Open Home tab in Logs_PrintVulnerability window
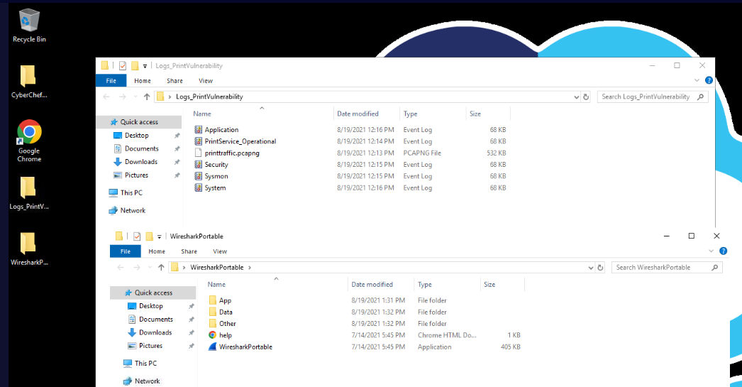742x387 pixels. pos(143,80)
